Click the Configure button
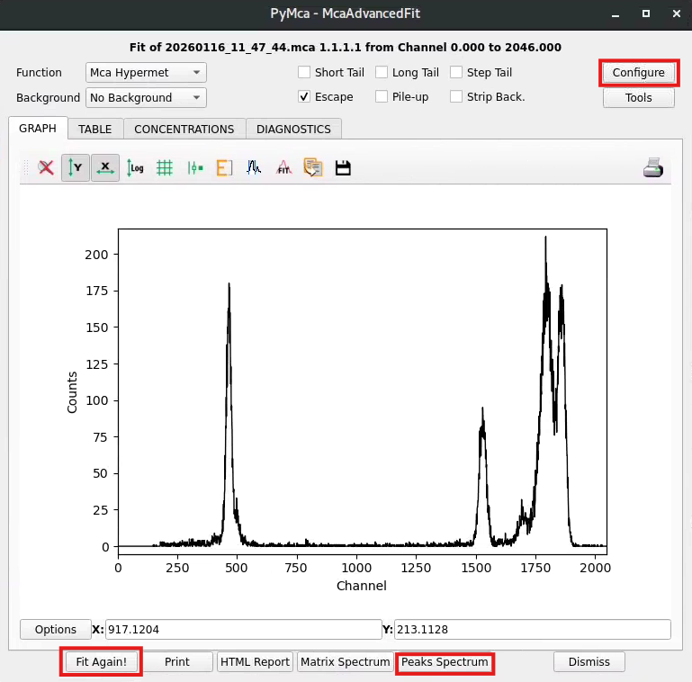This screenshot has height=682, width=692. tap(639, 72)
